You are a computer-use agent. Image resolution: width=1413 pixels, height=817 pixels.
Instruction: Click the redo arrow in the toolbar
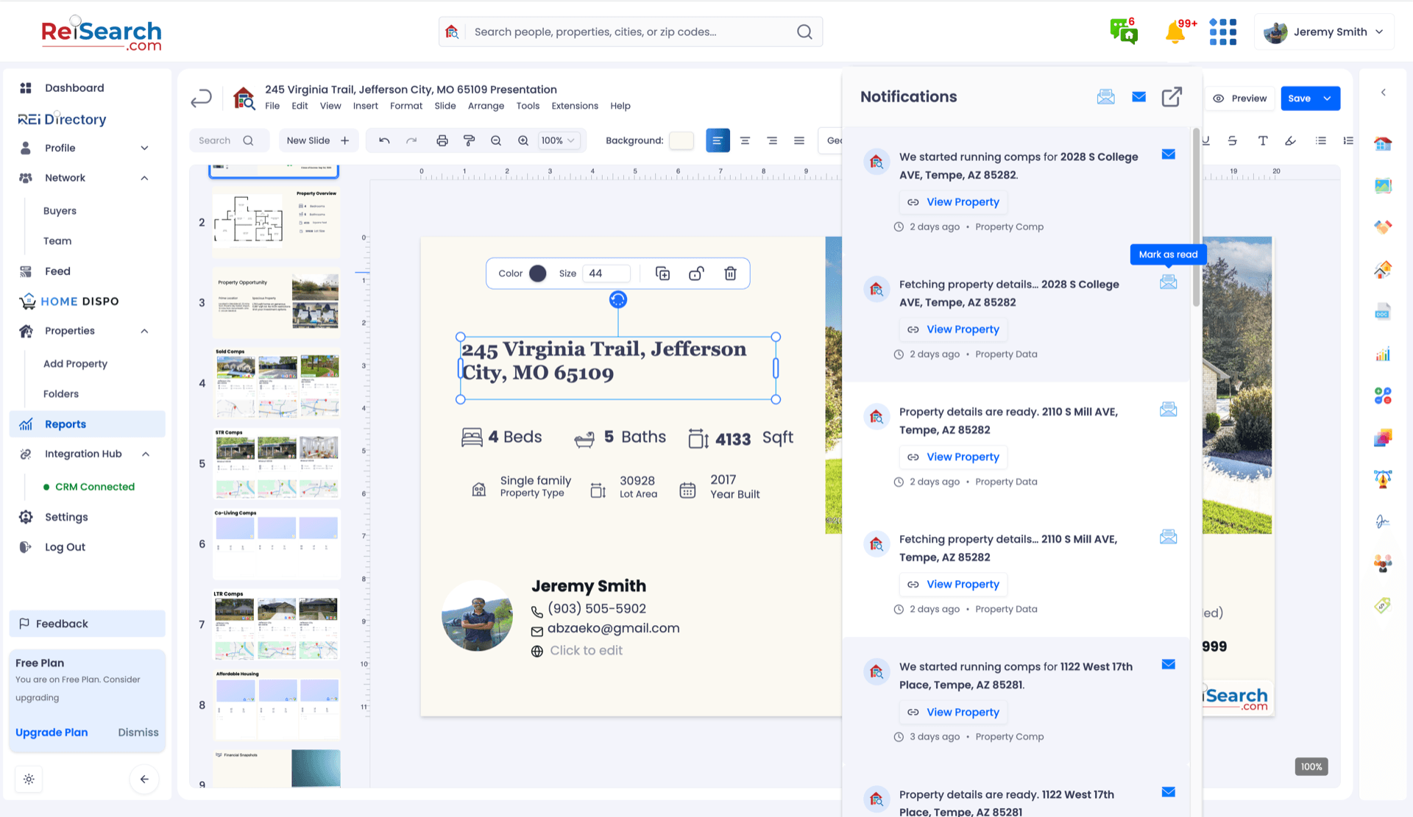tap(411, 140)
